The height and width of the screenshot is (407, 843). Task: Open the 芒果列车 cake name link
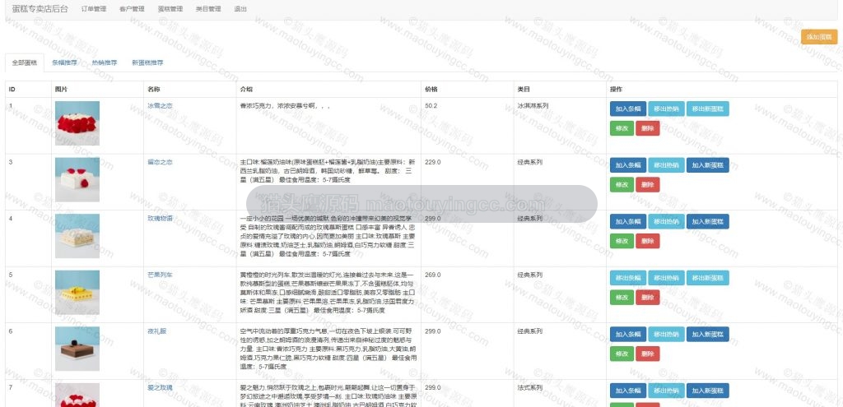(160, 275)
